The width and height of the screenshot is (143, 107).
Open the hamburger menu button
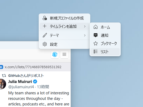point(64,54)
